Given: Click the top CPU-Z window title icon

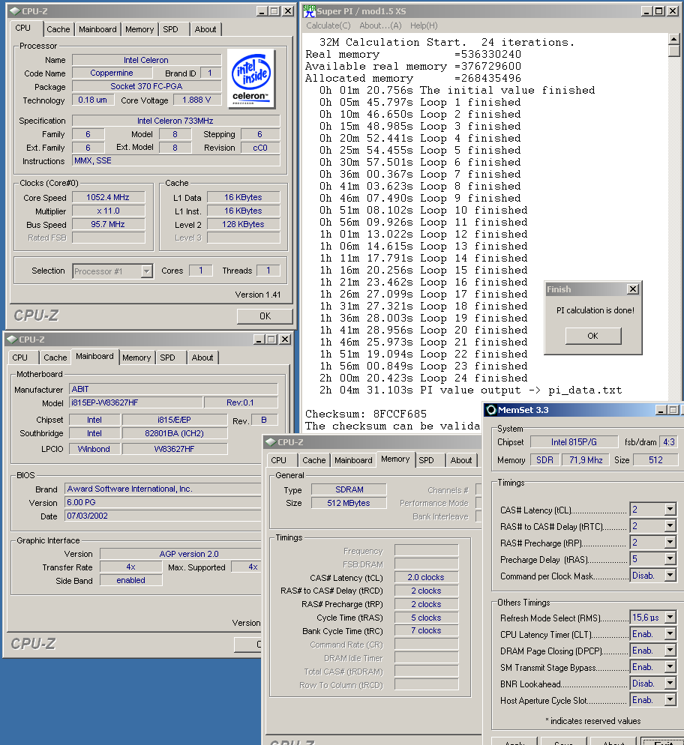Looking at the screenshot, I should click(x=15, y=11).
